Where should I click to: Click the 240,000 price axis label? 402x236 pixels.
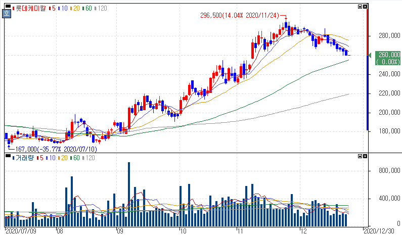point(389,74)
